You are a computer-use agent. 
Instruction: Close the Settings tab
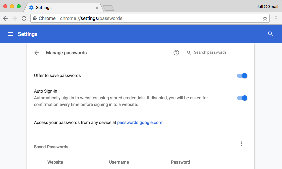tap(97, 7)
